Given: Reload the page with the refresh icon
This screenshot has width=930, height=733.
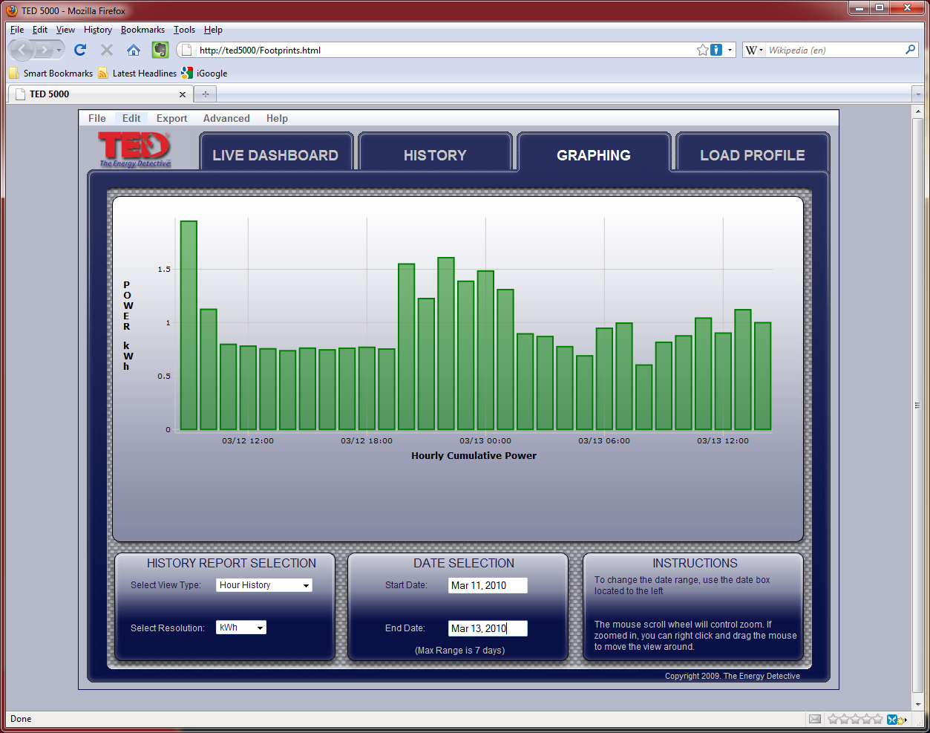Looking at the screenshot, I should tap(80, 50).
